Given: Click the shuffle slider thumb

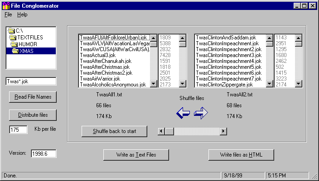Looking at the screenshot, I should coord(169,131).
